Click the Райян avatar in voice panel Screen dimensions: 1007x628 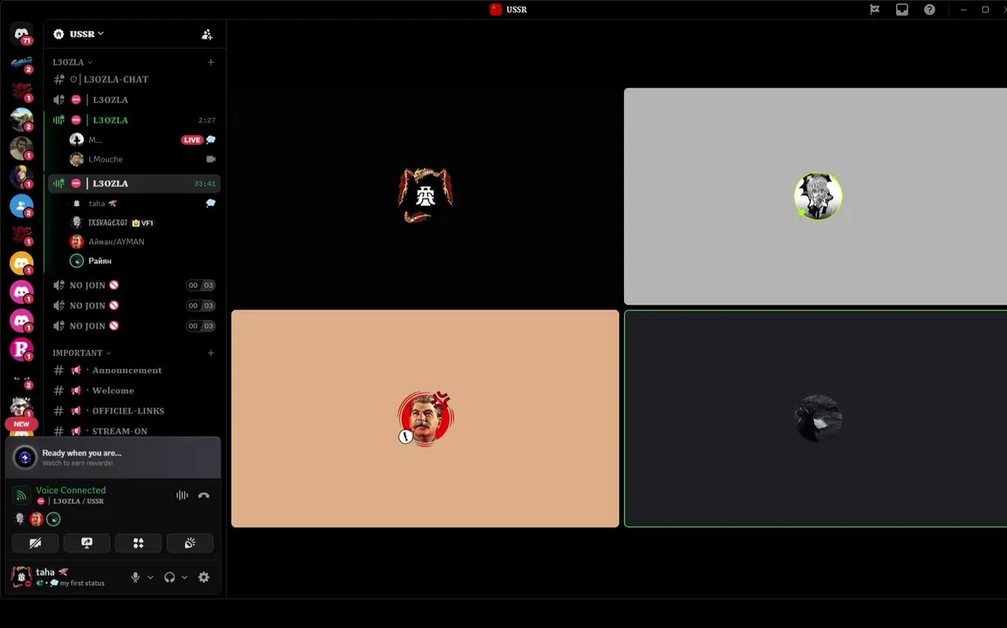(53, 519)
